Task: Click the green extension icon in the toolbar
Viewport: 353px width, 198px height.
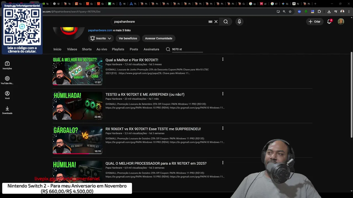Action: 306,12
